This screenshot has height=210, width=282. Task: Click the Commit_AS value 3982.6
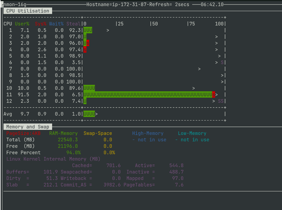[x=112, y=185]
